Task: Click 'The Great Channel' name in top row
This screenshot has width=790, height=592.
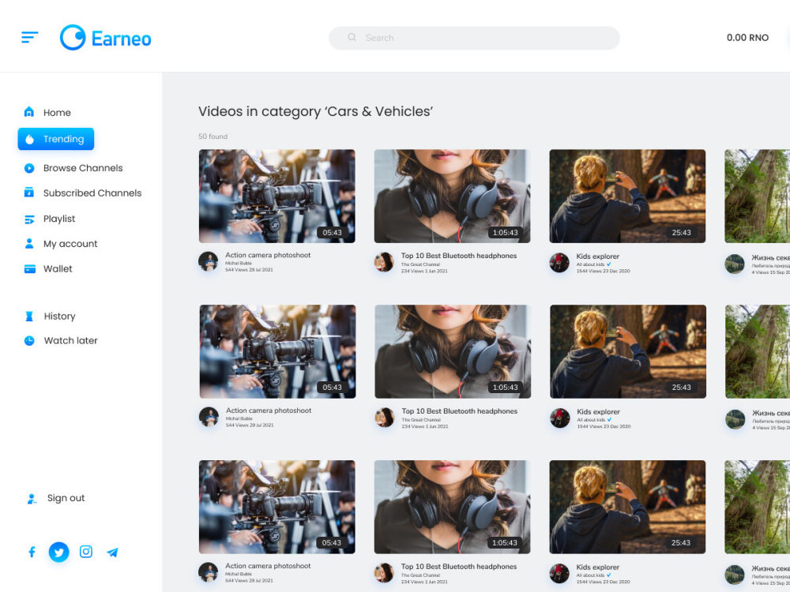Action: tap(421, 264)
